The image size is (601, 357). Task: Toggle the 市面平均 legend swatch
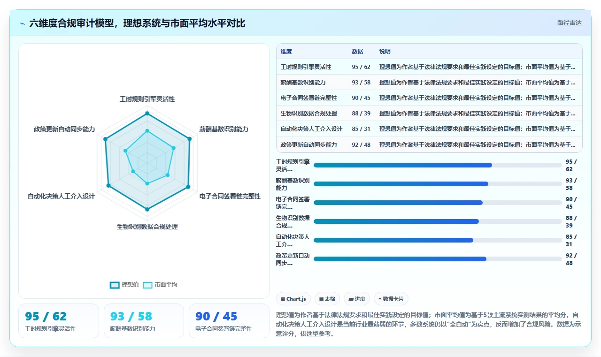pos(147,285)
